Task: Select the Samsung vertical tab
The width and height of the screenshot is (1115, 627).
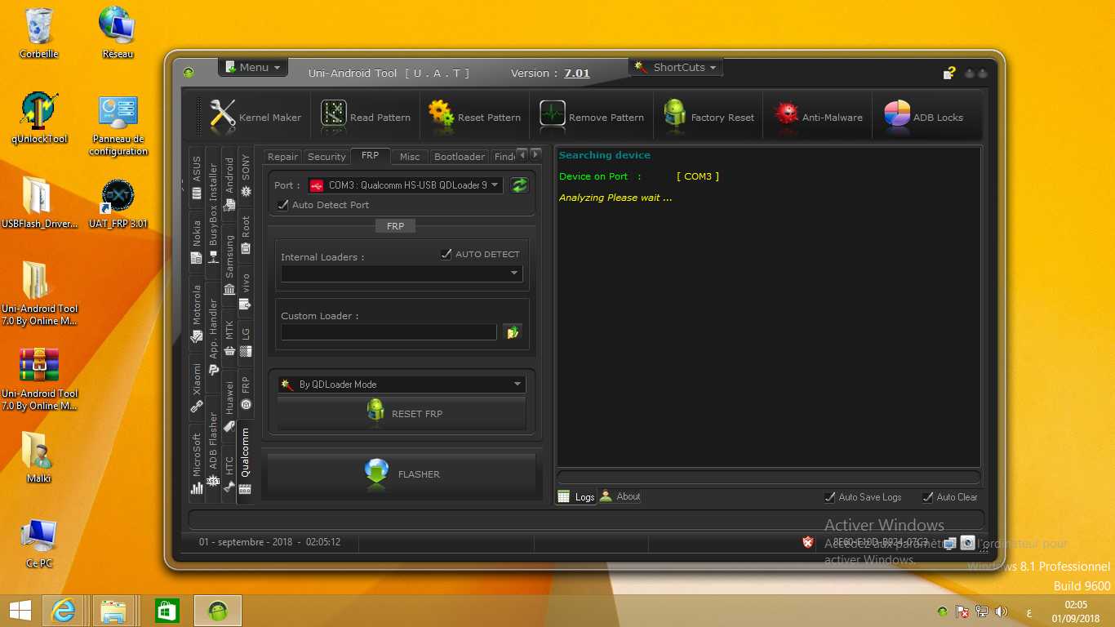Action: [x=229, y=265]
